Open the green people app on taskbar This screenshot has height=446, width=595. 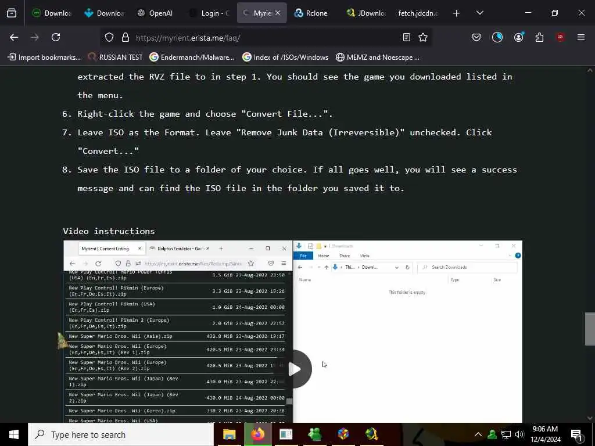tap(314, 434)
